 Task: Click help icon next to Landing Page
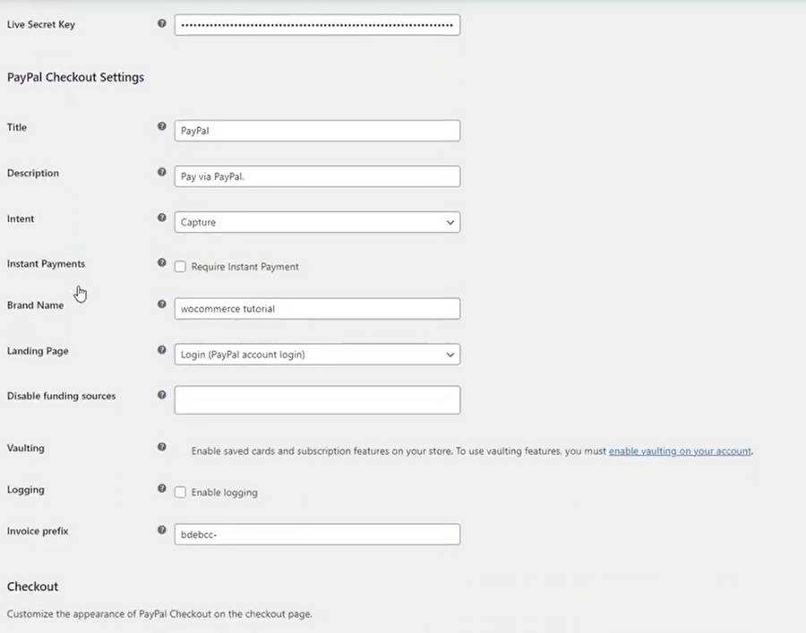pyautogui.click(x=162, y=350)
